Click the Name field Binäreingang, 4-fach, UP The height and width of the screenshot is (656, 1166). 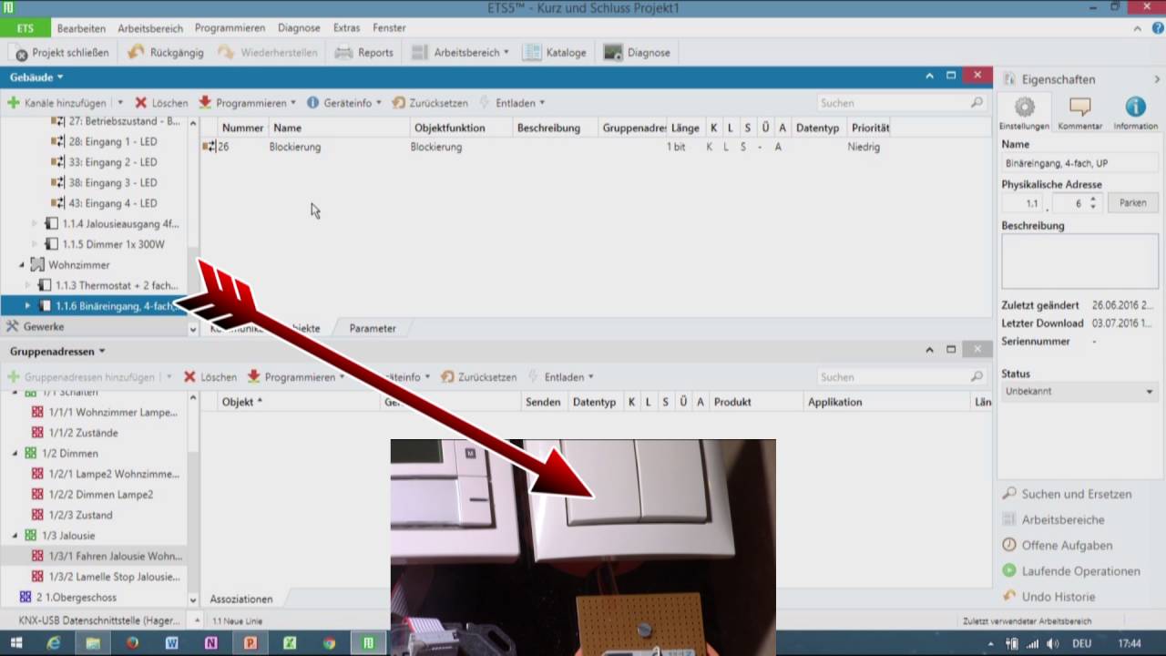1080,163
